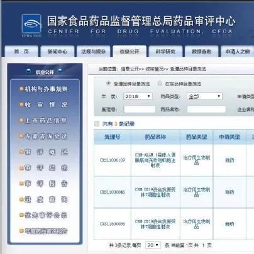This screenshot has width=254, height=254.
Task: Click the document icon beside 共有3条记录
Action: click(x=97, y=124)
